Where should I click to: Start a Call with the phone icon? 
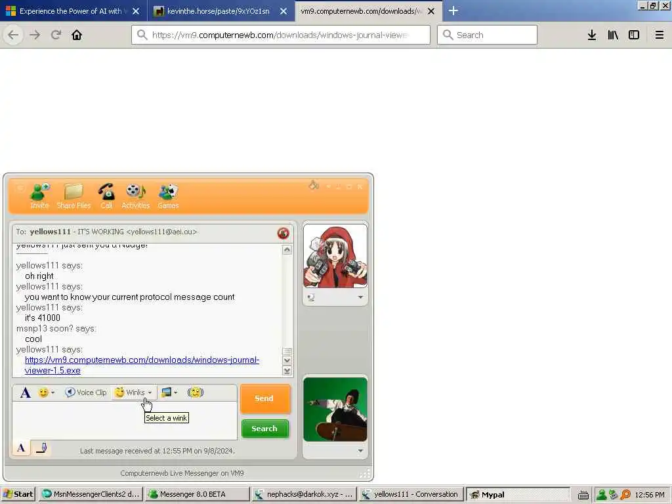point(106,196)
